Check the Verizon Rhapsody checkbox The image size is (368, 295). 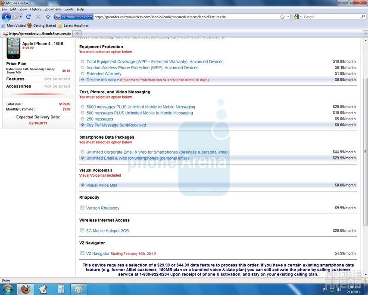click(x=82, y=207)
